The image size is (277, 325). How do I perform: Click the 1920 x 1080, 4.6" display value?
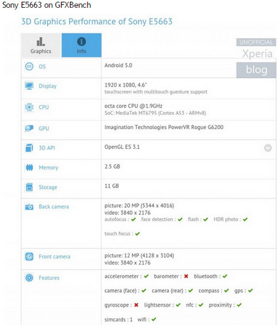coord(126,85)
